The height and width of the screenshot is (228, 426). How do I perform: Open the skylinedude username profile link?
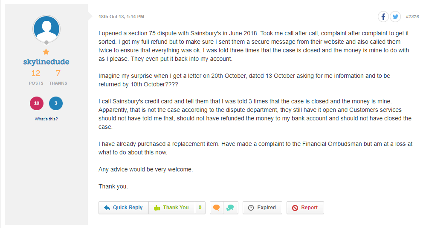click(x=46, y=62)
